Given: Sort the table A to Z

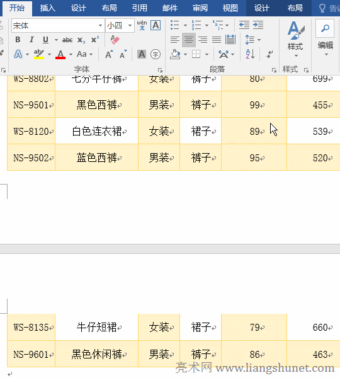Looking at the screenshot, I should pos(250,54).
